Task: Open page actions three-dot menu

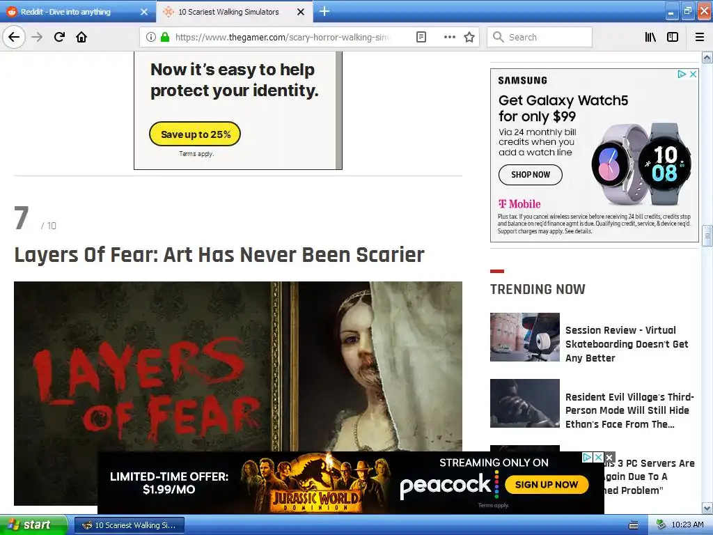Action: 449,37
